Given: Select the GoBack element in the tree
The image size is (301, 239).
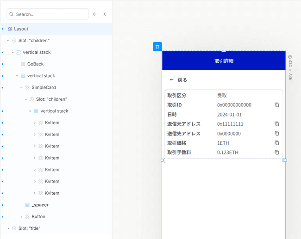Looking at the screenshot, I should pyautogui.click(x=56, y=64).
